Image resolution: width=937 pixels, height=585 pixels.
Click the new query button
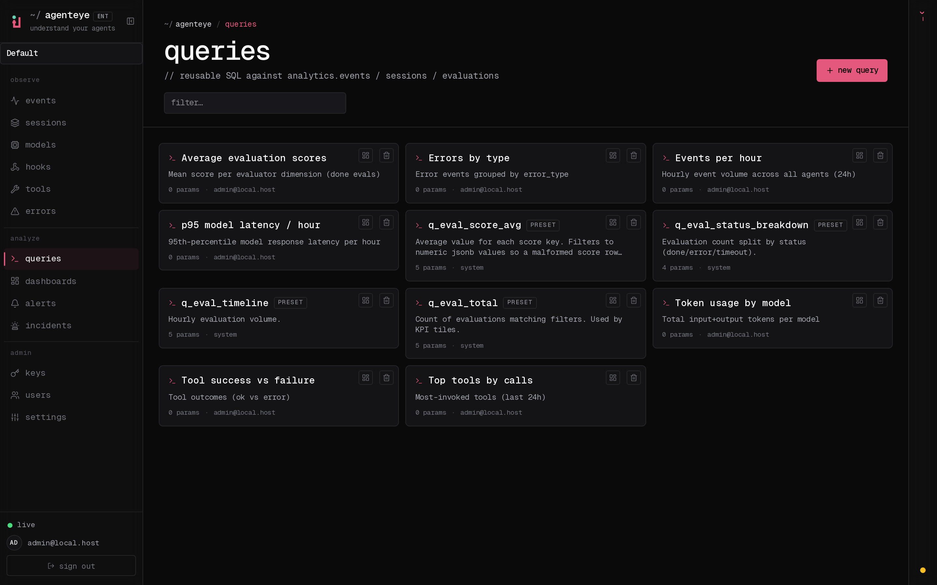852,71
